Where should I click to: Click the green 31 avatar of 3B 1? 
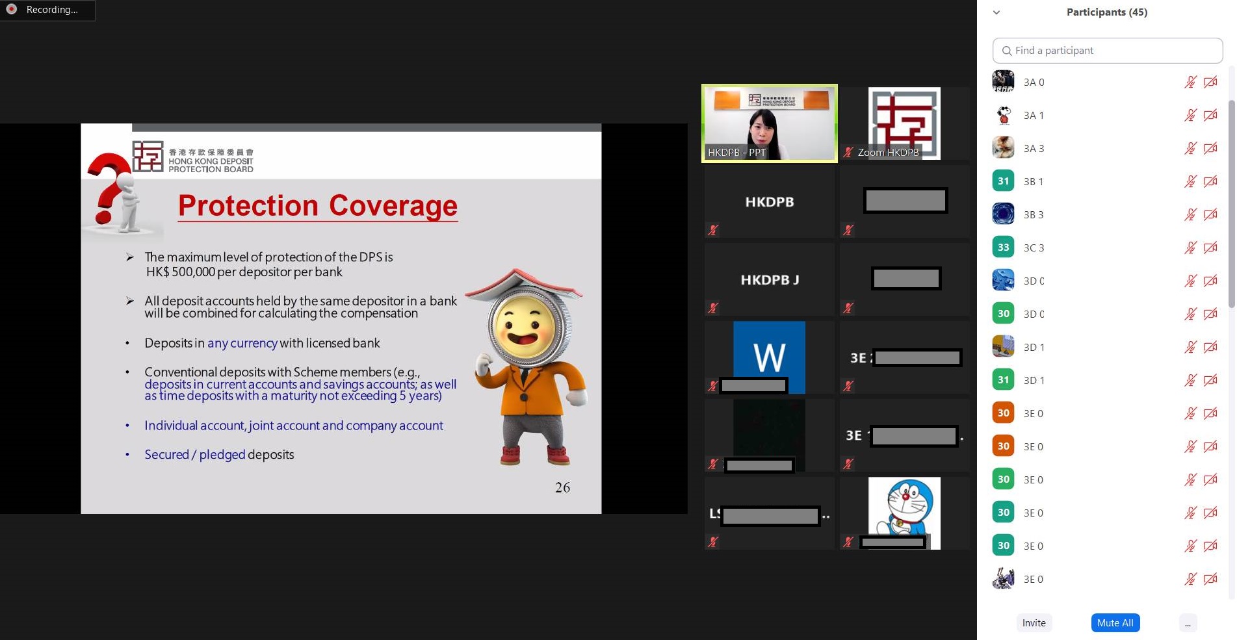pos(1003,181)
